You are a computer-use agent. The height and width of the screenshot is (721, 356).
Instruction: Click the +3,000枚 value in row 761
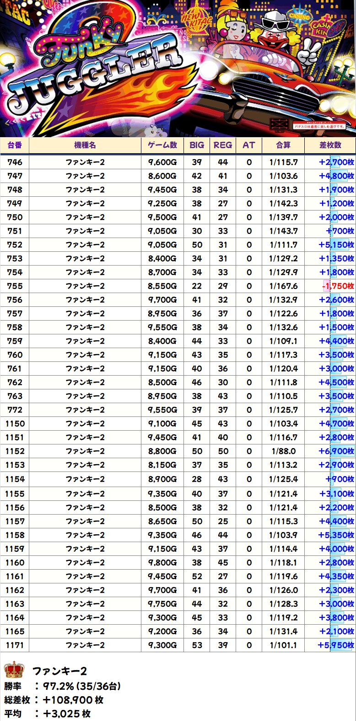(336, 368)
